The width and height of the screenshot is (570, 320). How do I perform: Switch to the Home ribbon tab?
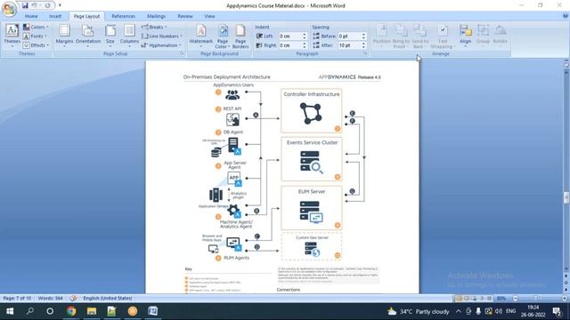(x=31, y=16)
